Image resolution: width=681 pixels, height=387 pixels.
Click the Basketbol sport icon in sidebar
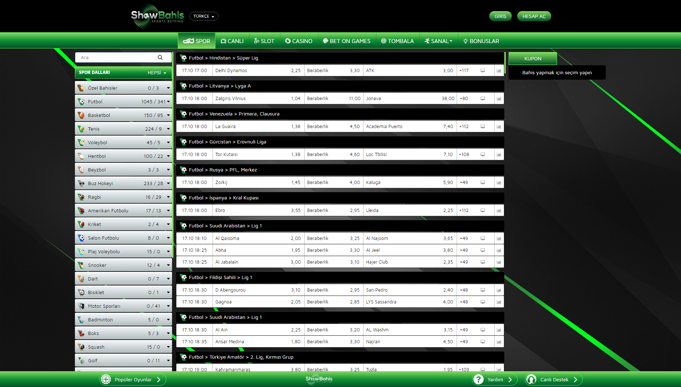[x=81, y=115]
